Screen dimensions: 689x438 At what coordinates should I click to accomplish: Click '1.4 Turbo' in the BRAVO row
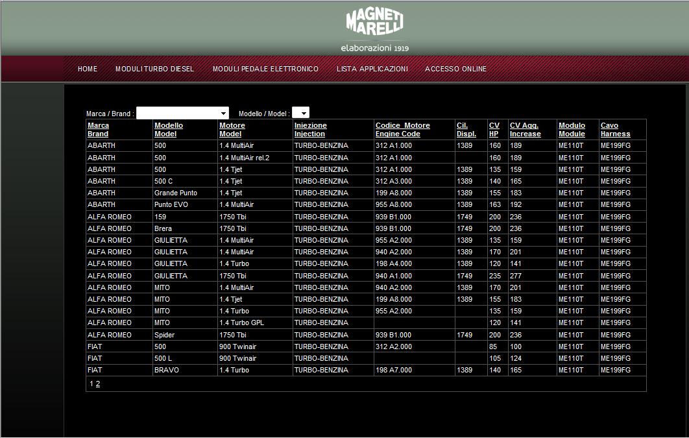click(x=234, y=371)
